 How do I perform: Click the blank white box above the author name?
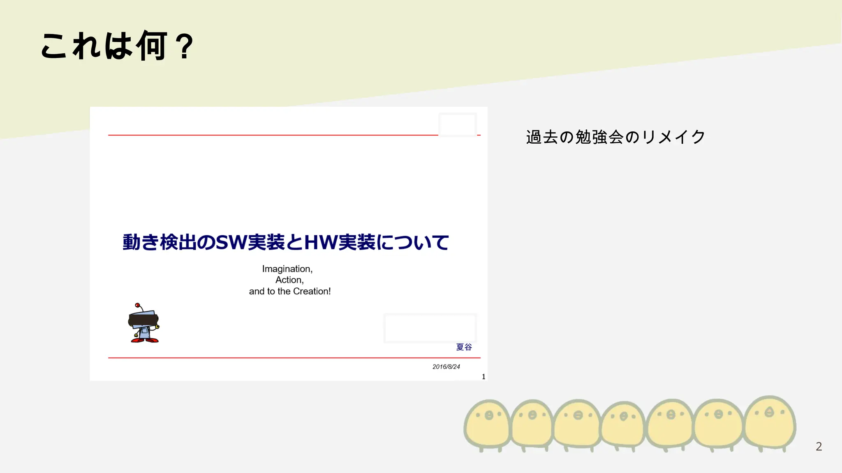tap(430, 328)
